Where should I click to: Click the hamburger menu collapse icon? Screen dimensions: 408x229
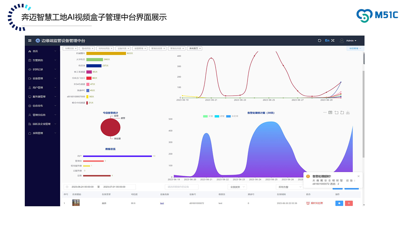point(30,41)
